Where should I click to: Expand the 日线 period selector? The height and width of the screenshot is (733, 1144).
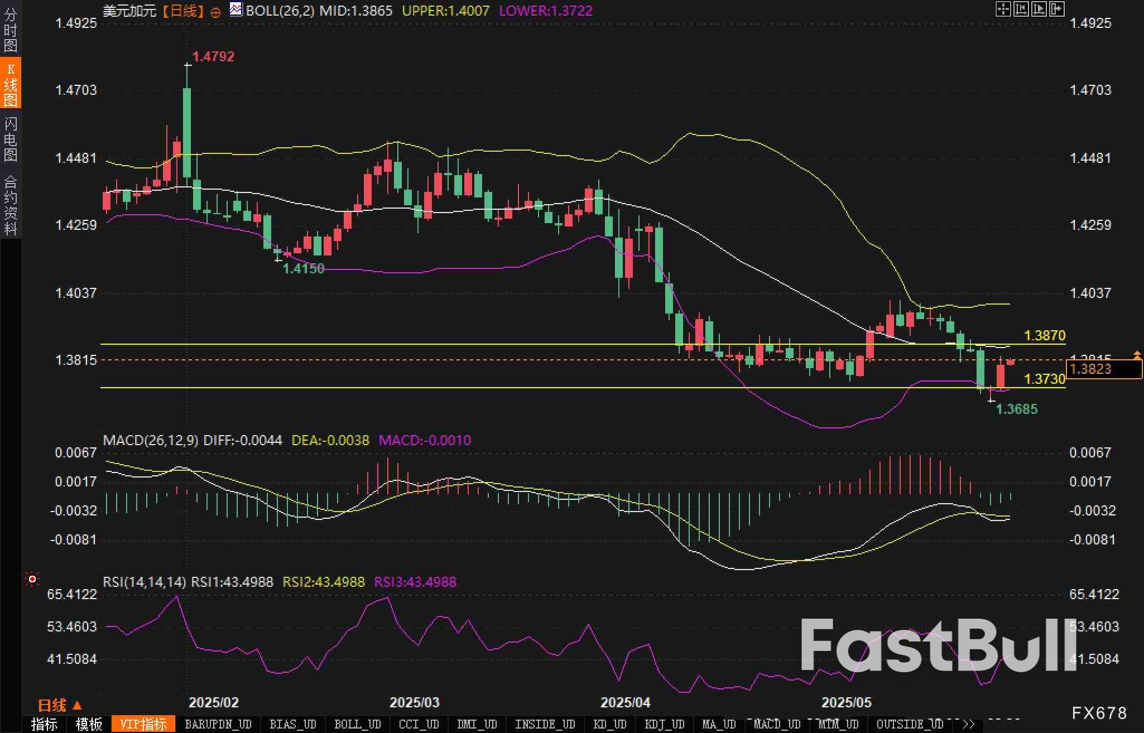(59, 705)
